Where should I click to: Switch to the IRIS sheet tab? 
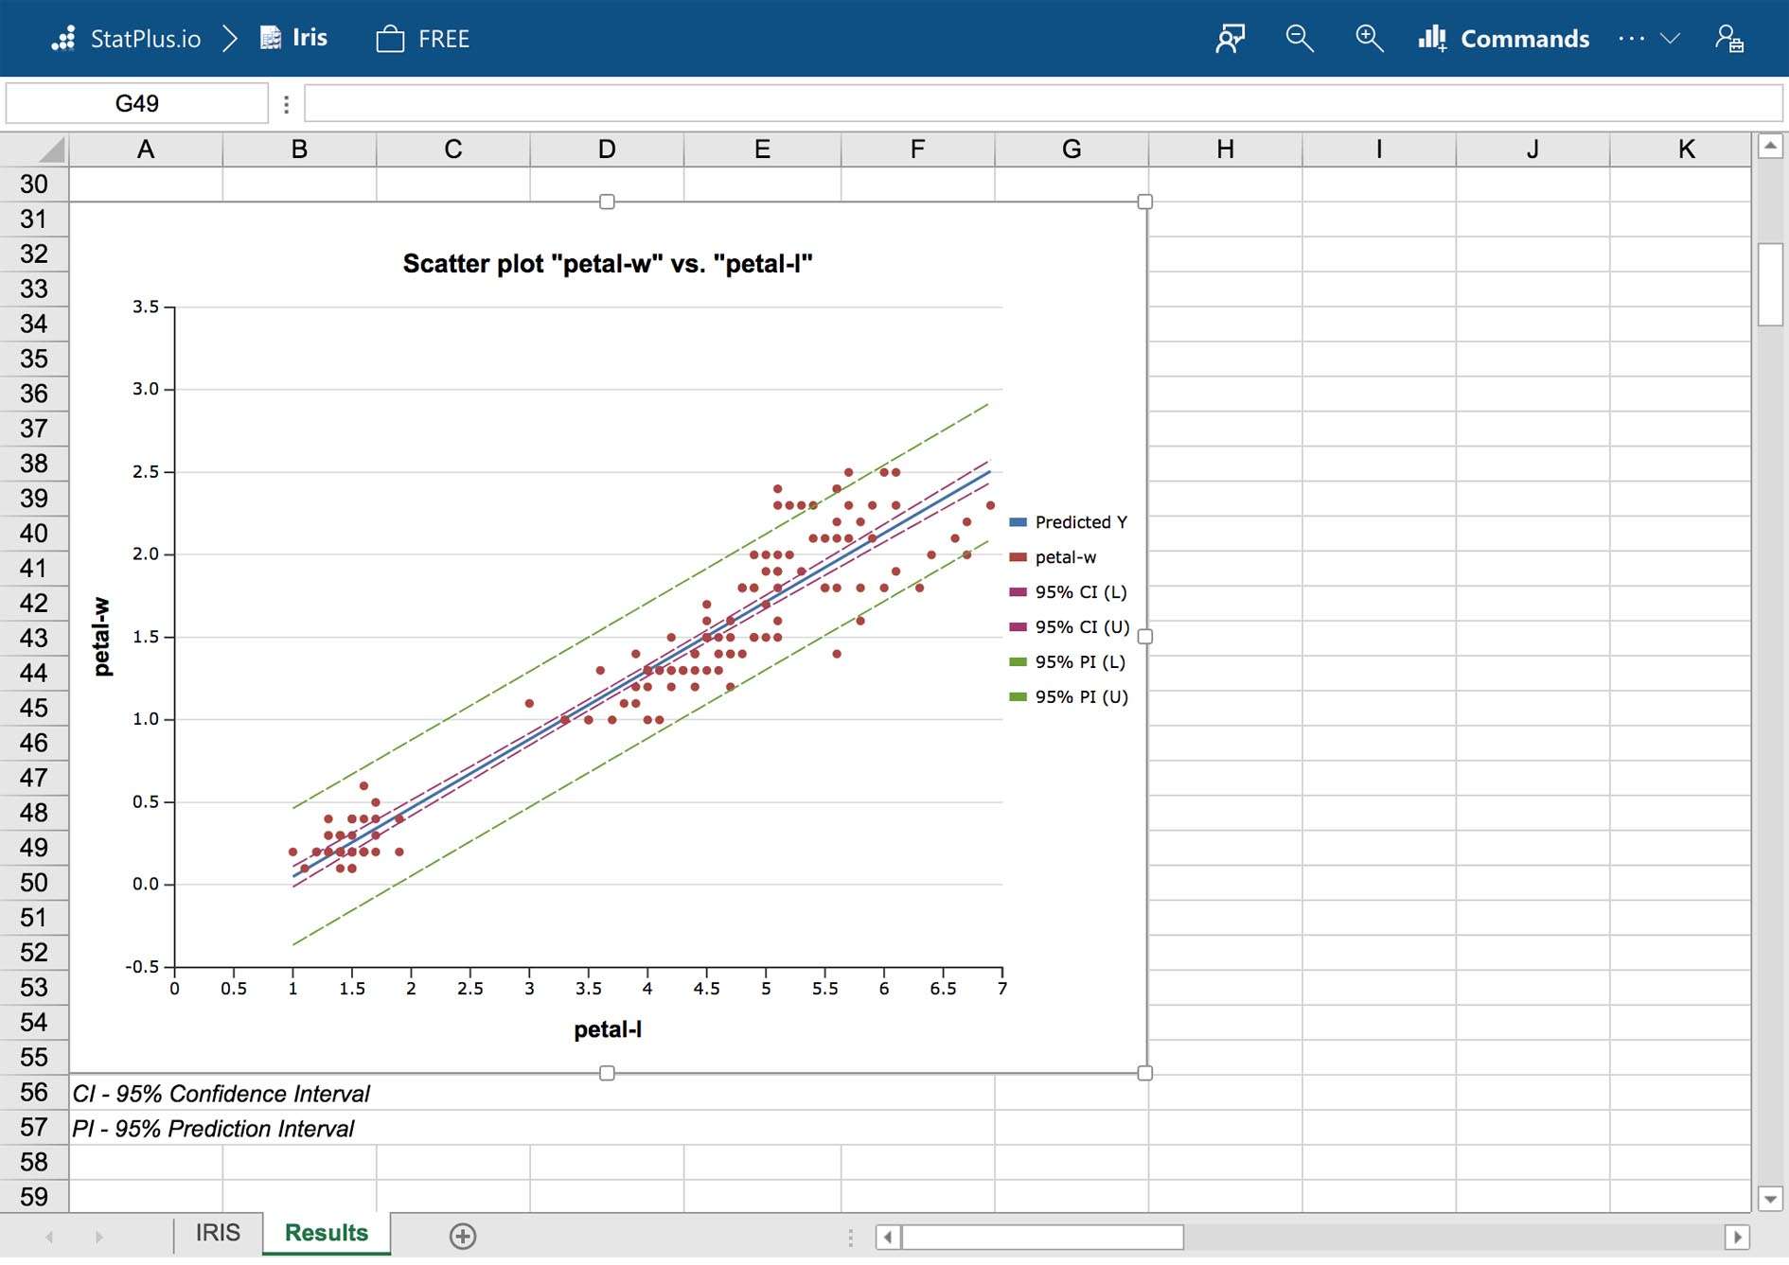click(x=218, y=1233)
